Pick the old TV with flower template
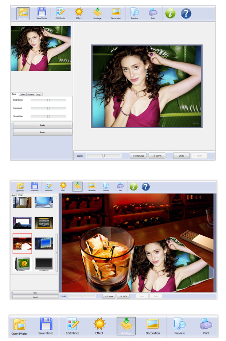 pyautogui.click(x=22, y=264)
